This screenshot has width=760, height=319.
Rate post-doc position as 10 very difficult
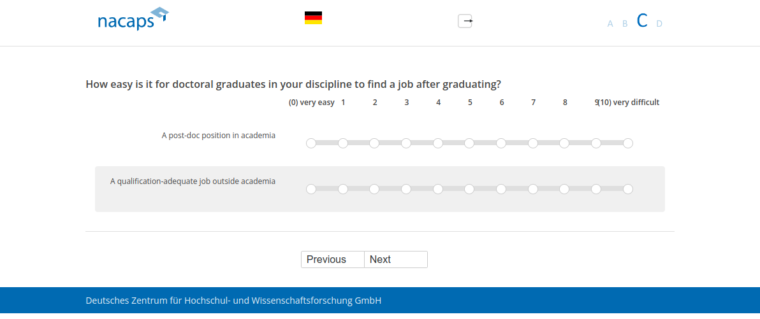click(628, 143)
